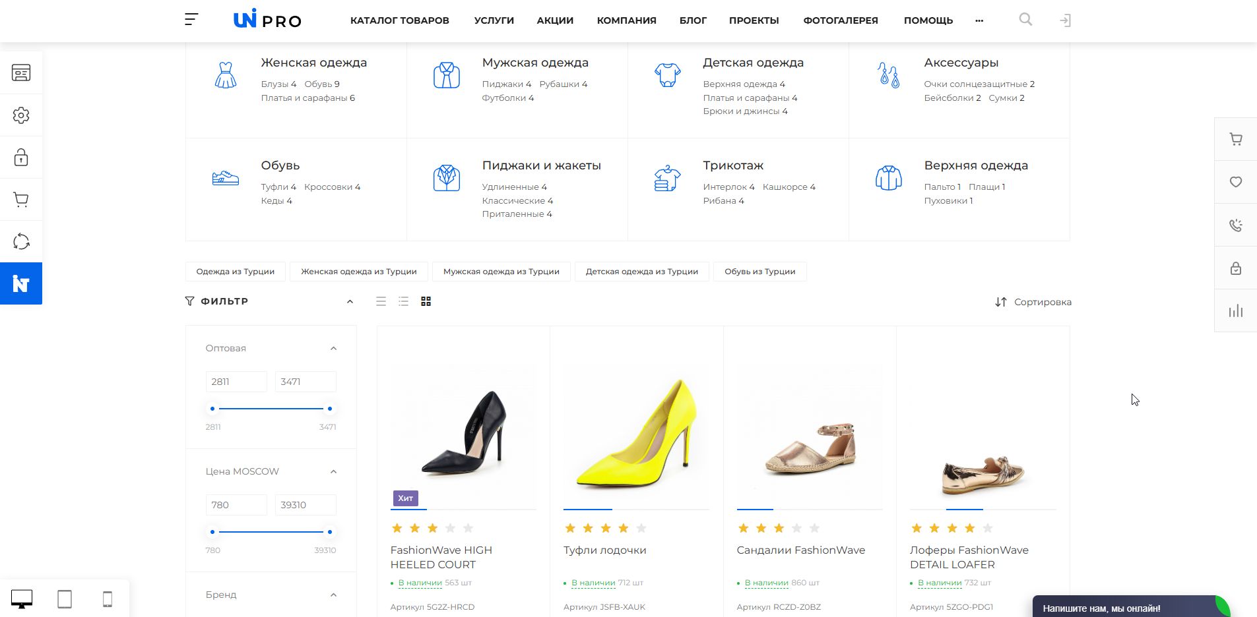Viewport: 1257px width, 617px height.
Task: Open the Сортировка dropdown
Action: pyautogui.click(x=1033, y=302)
